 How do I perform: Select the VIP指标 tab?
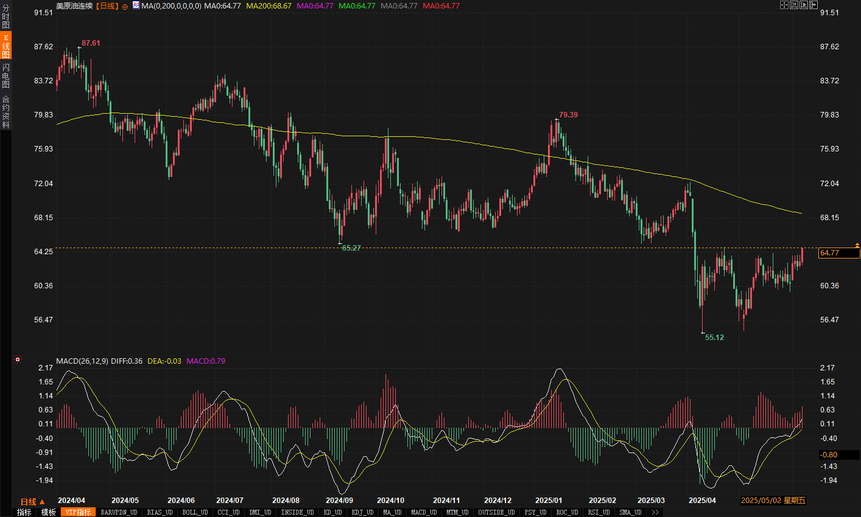(79, 512)
